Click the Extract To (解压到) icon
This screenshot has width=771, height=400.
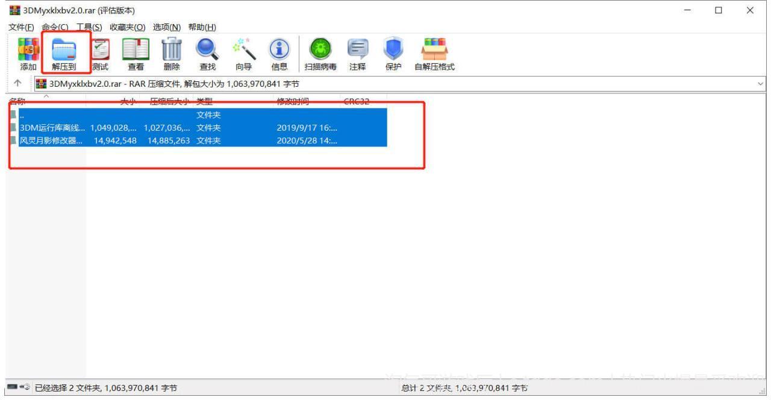pos(64,53)
